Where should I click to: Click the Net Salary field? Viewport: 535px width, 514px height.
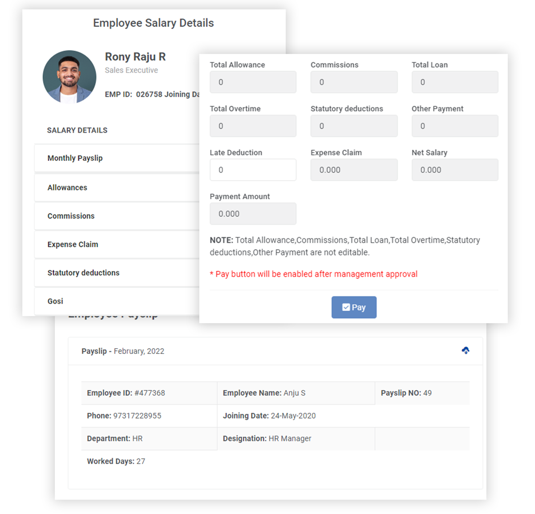[x=455, y=170]
